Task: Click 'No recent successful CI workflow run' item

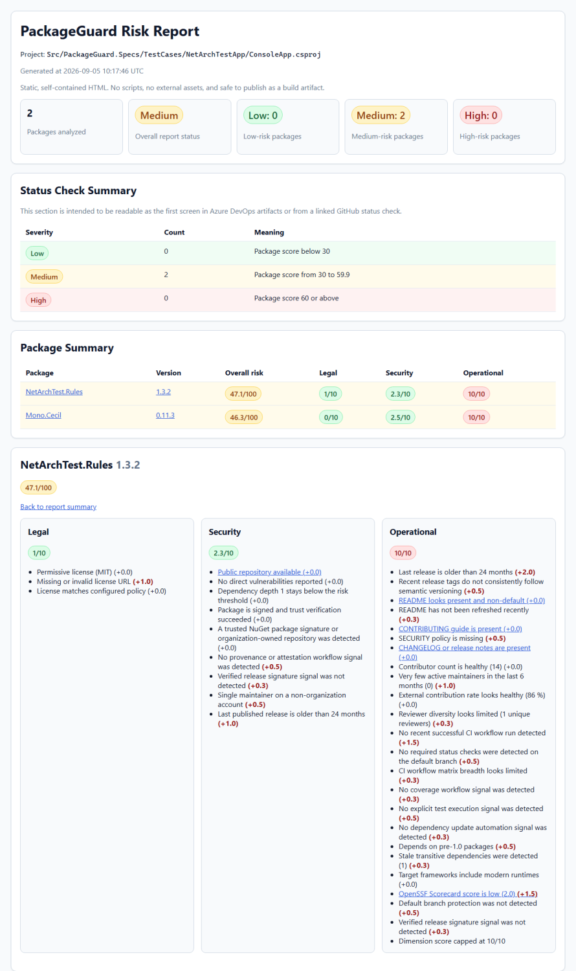Action: tap(472, 738)
